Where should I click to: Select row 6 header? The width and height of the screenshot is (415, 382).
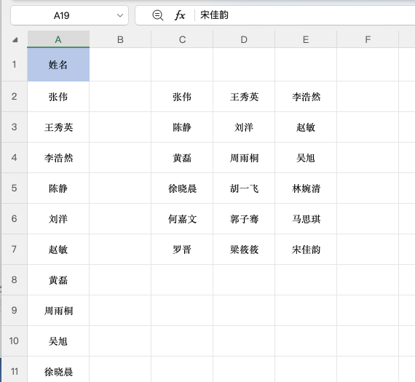tap(15, 219)
